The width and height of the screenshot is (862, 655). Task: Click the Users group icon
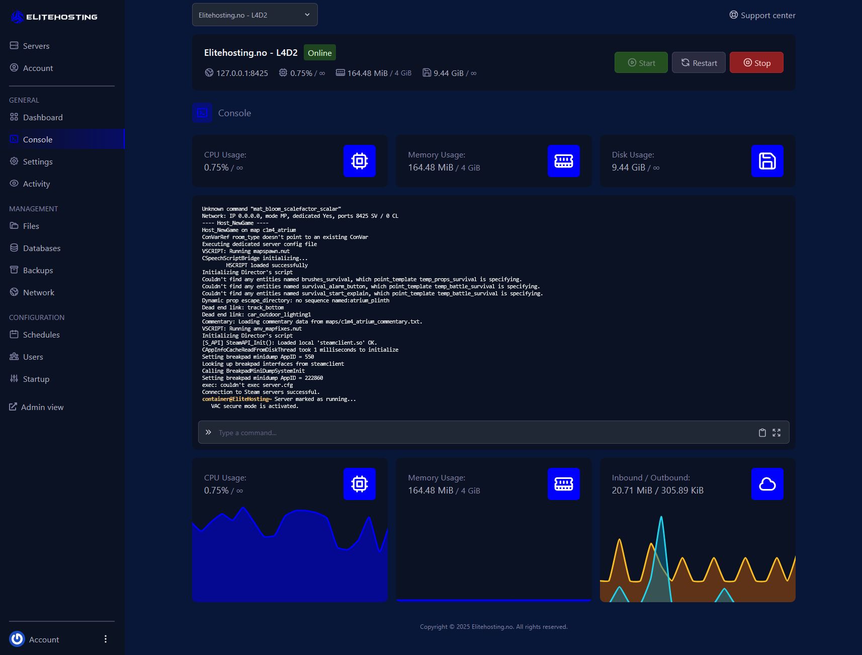[x=14, y=356]
